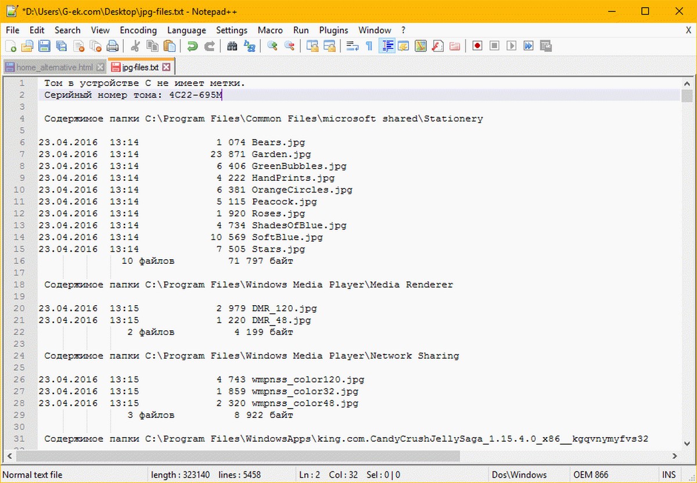Toggle show all characters pilcrow button

[369, 46]
